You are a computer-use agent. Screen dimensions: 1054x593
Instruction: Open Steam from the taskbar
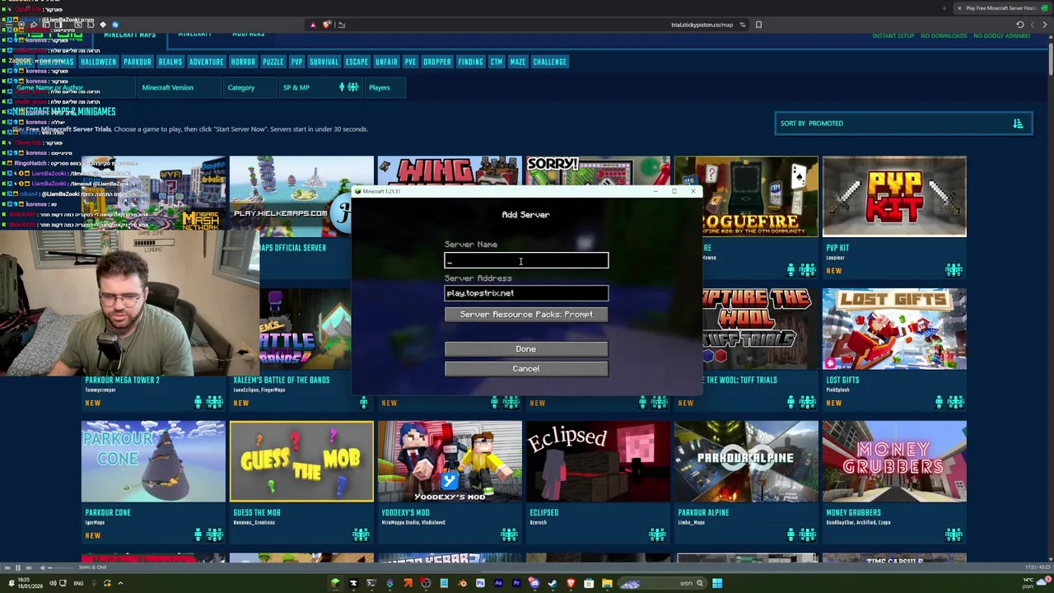[x=552, y=583]
